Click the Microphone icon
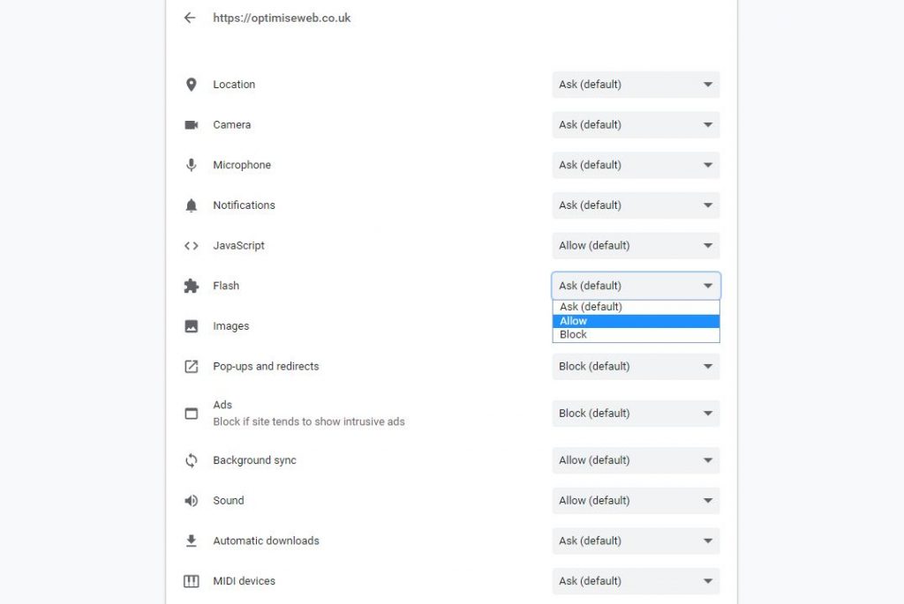904x604 pixels. [x=192, y=165]
